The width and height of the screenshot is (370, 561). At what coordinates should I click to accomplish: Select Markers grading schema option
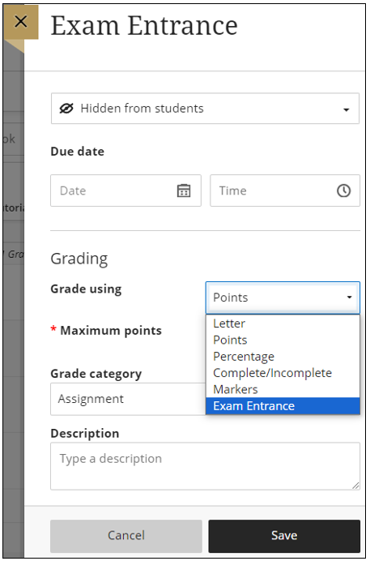pyautogui.click(x=283, y=389)
